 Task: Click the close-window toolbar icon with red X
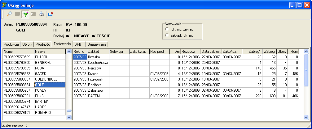pyautogui.click(x=51, y=14)
